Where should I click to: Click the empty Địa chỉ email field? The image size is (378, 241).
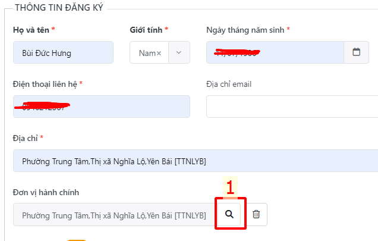292,107
